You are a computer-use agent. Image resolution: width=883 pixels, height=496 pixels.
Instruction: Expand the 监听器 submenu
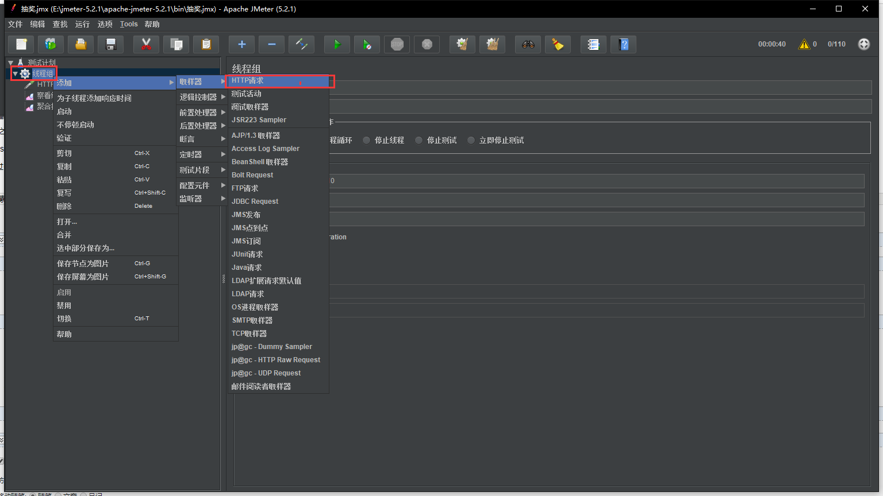click(x=202, y=199)
